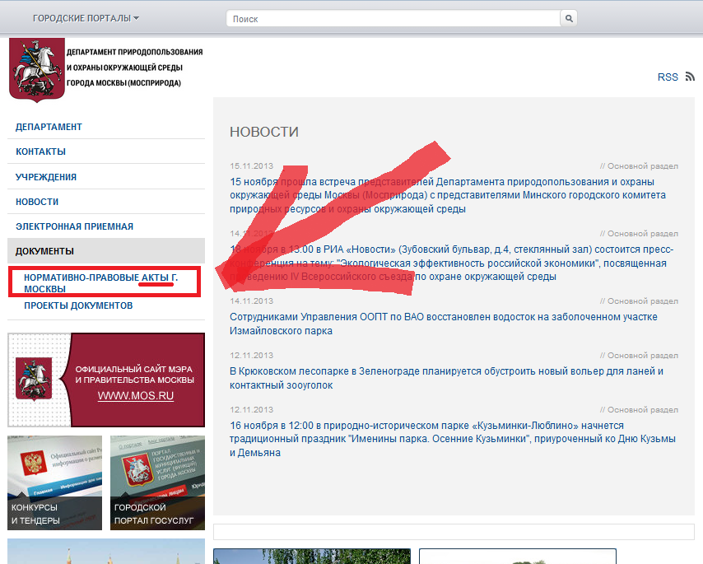Open the Контакты menu item
Viewport: 703px width, 564px height.
(41, 151)
